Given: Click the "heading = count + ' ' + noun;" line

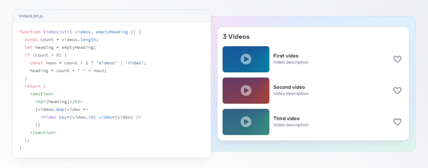Looking at the screenshot, I should coord(68,71).
